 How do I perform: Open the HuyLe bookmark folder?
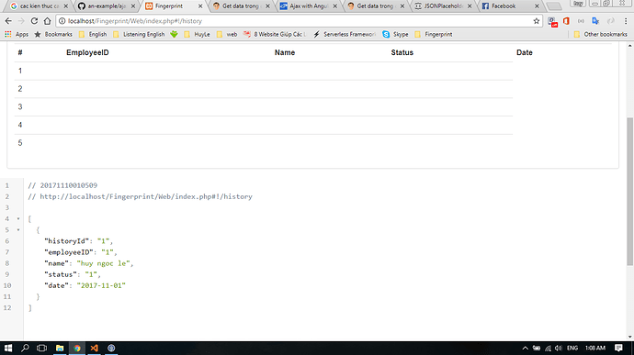197,34
